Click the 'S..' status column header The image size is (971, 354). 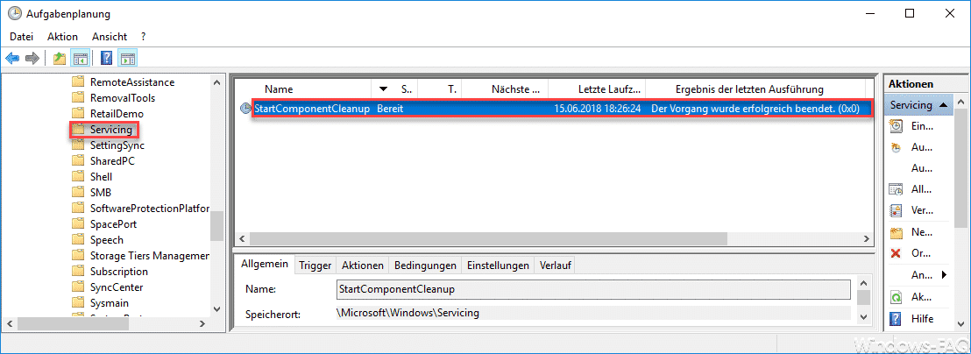(407, 89)
